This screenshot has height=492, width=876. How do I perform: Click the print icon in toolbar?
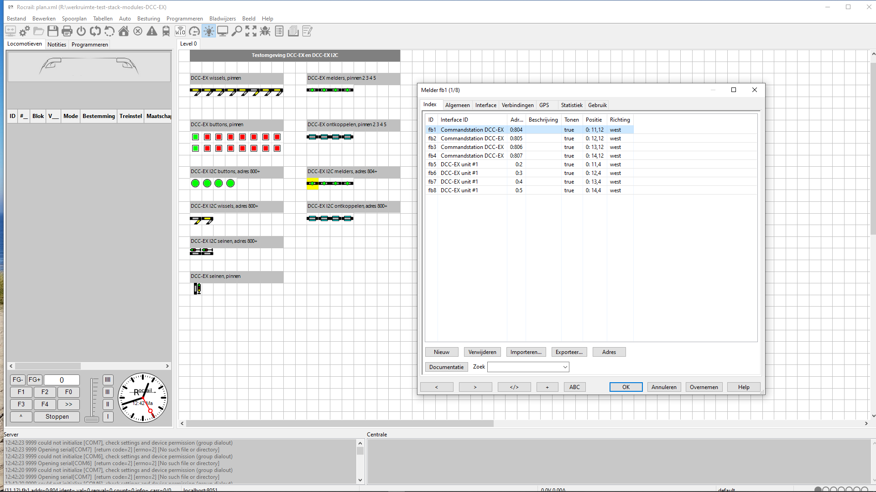pyautogui.click(x=67, y=31)
